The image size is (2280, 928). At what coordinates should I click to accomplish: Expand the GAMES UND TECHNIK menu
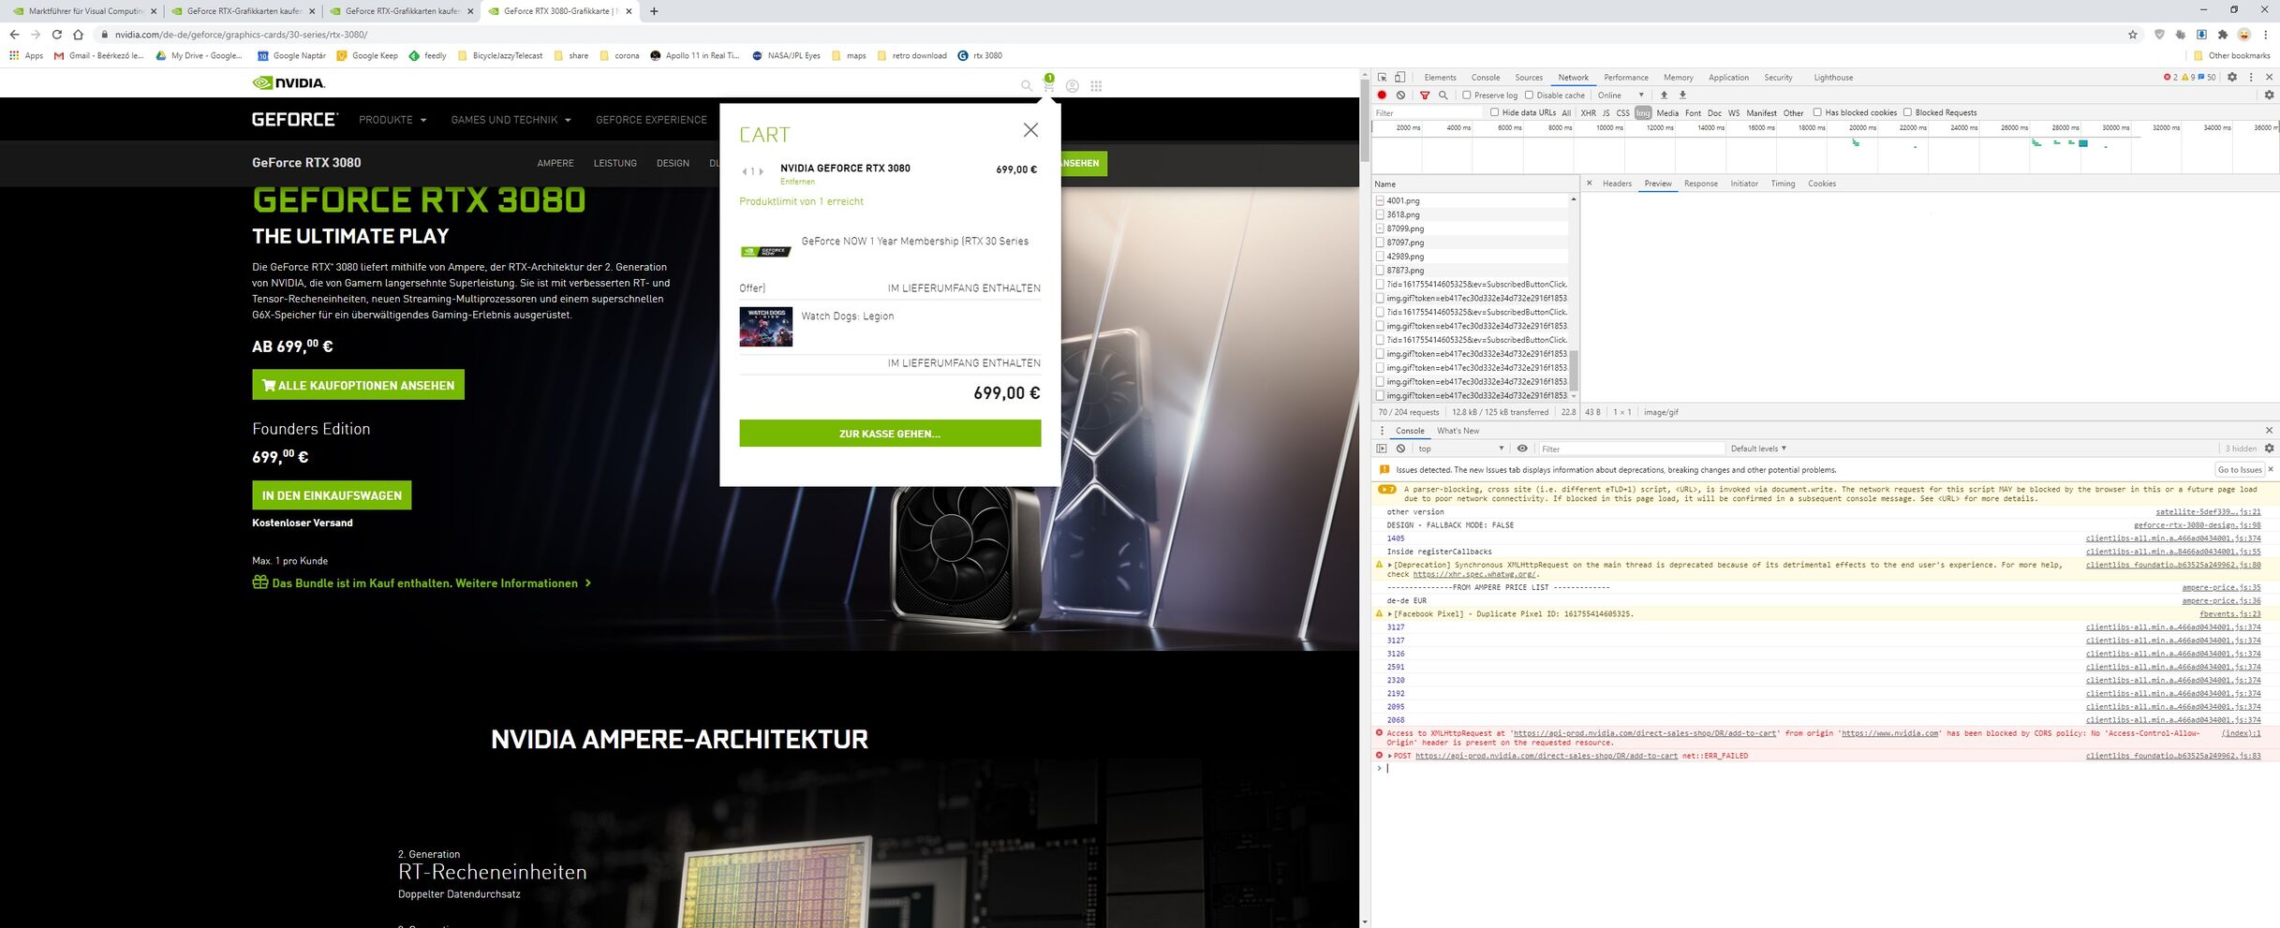(x=511, y=120)
